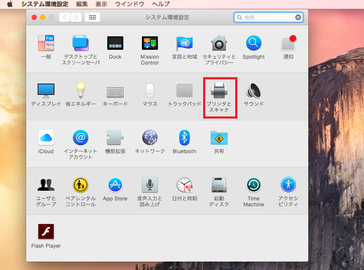
Task: Clear the search field with the x button
Action: pos(298,17)
